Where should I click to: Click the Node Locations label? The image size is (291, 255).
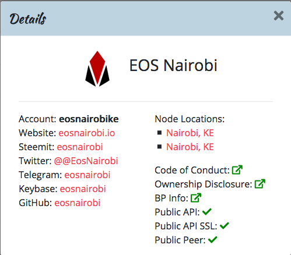(x=190, y=119)
